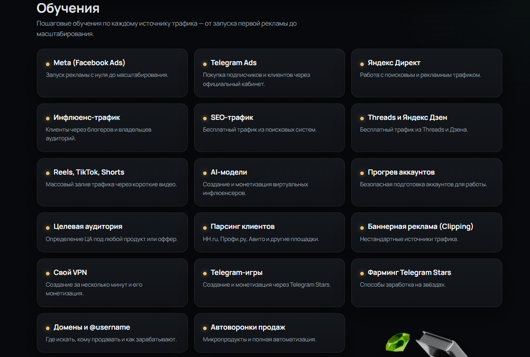Open the Фарминг Telegram Stars card
Viewport: 530px width, 357px height.
(427, 283)
